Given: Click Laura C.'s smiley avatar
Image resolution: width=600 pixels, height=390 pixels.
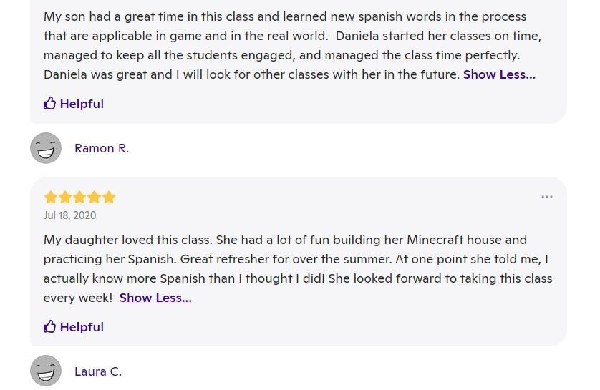Looking at the screenshot, I should [46, 371].
